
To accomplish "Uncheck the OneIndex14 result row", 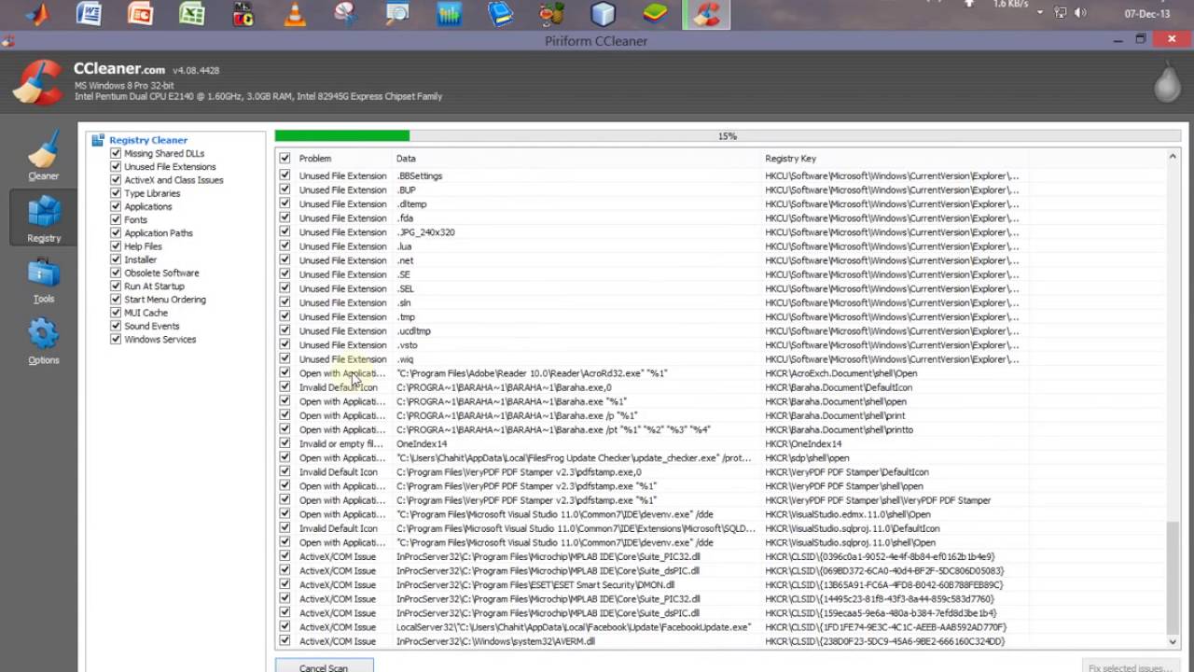I will 285,444.
